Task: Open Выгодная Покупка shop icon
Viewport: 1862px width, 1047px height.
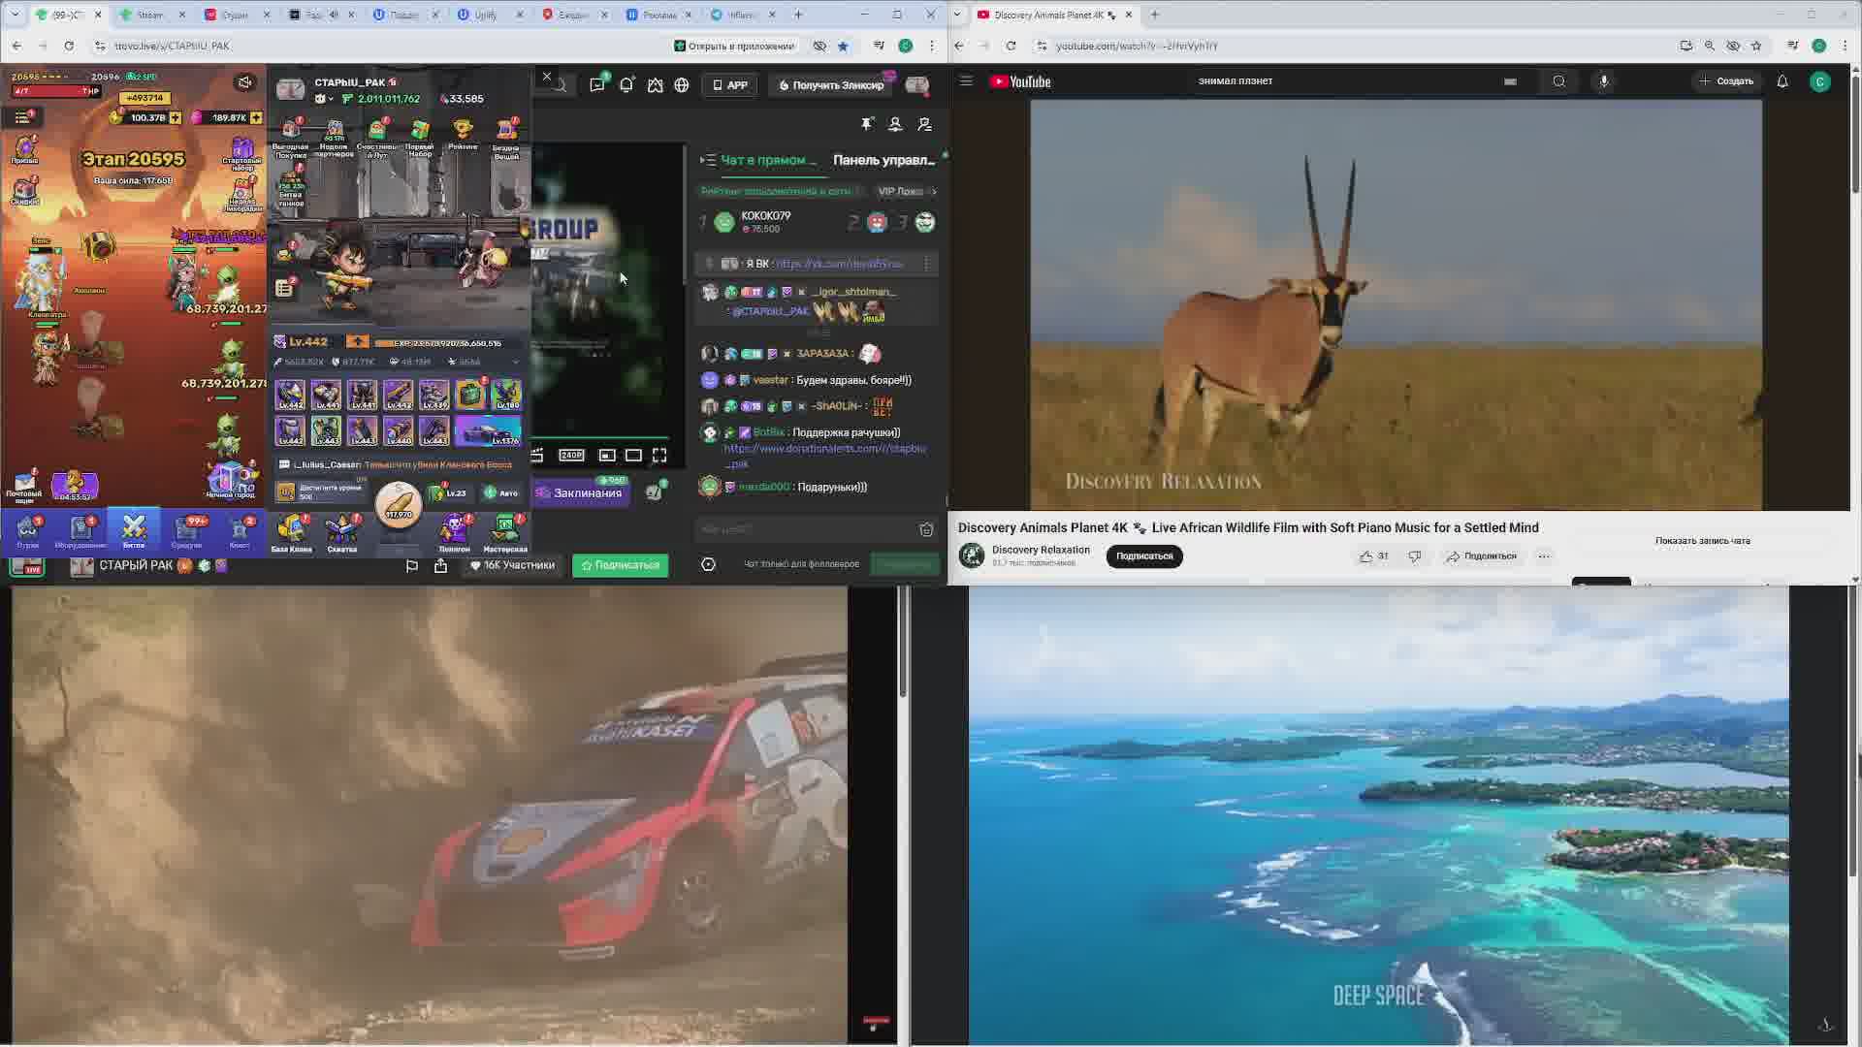Action: point(290,137)
